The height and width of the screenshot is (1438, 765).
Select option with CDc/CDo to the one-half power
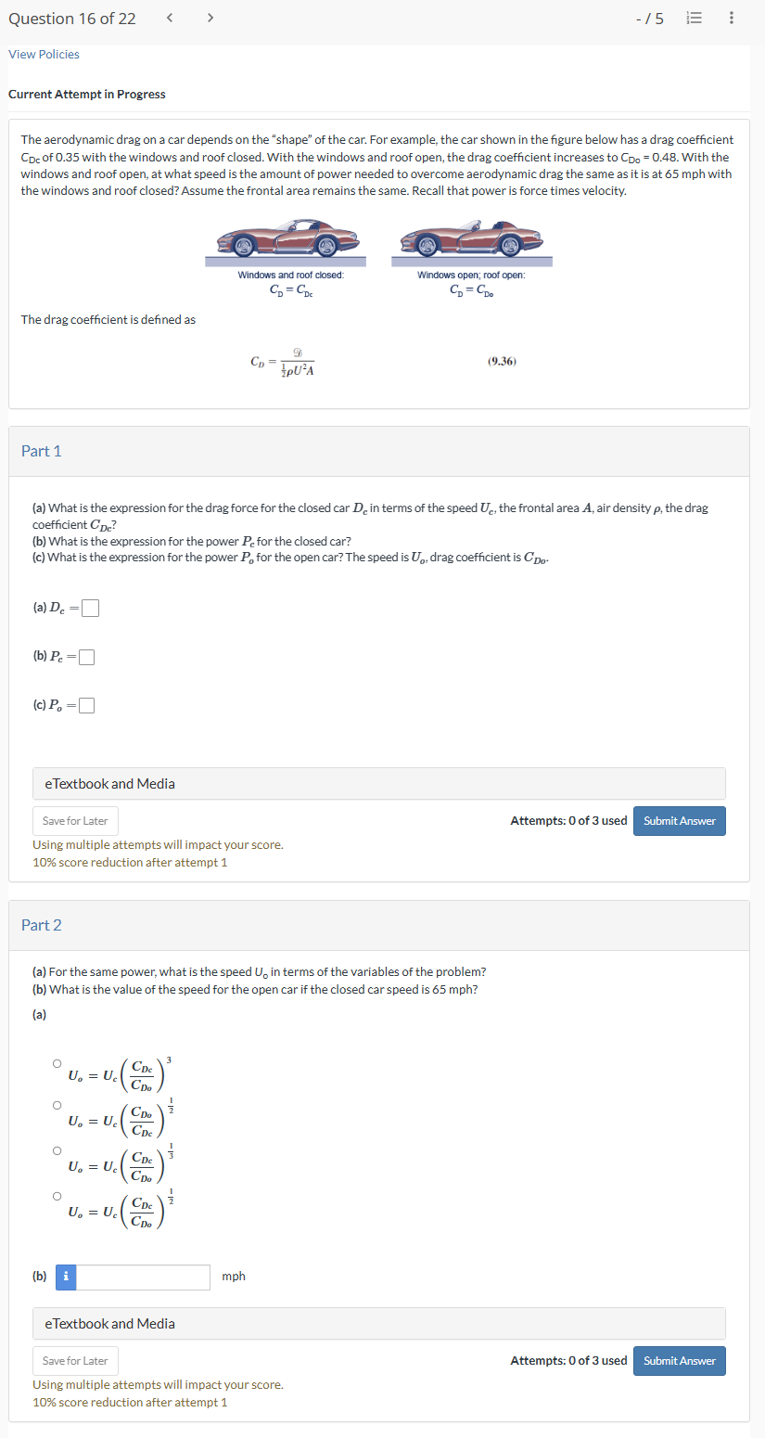tap(57, 1196)
